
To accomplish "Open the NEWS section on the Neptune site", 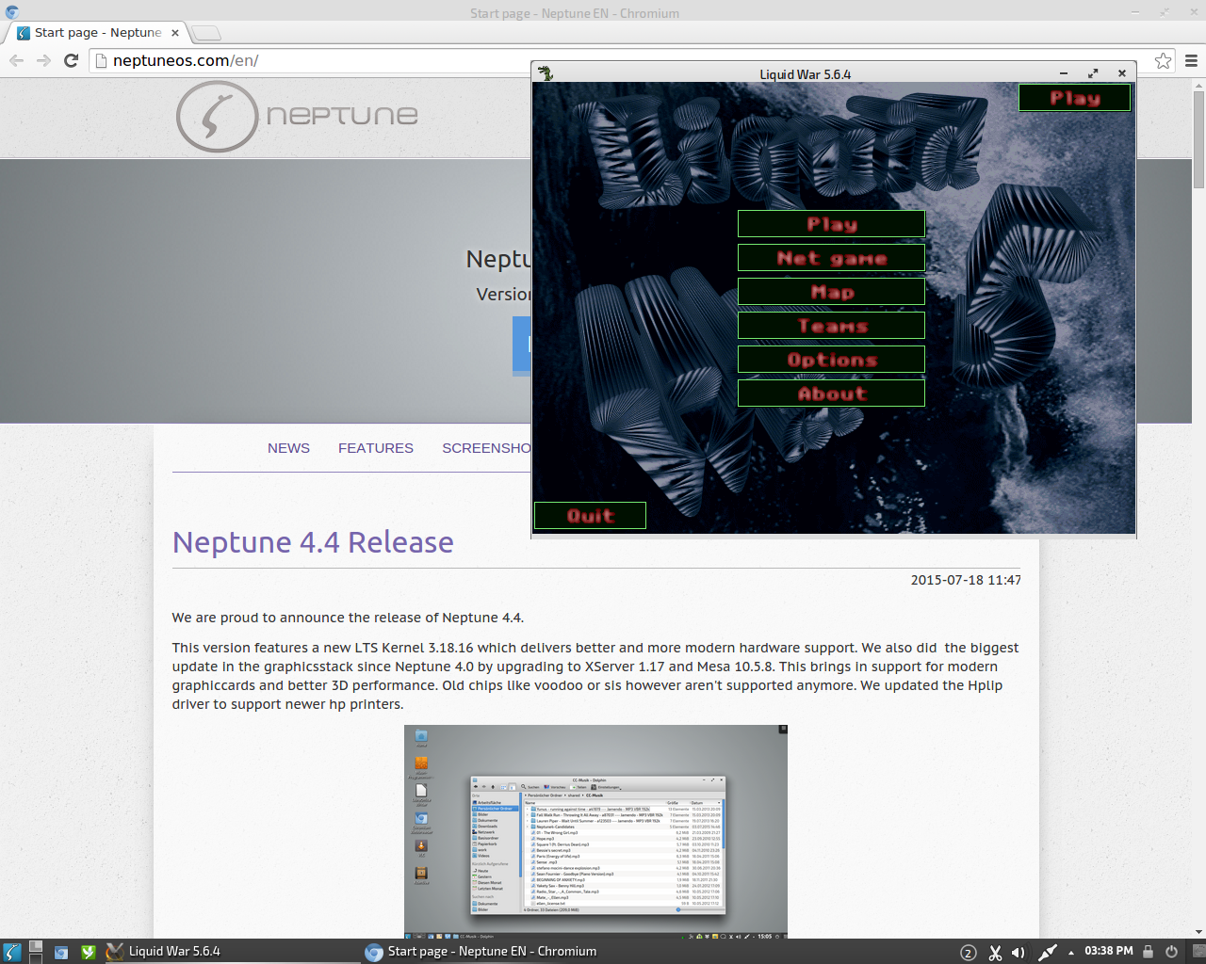I will point(288,448).
